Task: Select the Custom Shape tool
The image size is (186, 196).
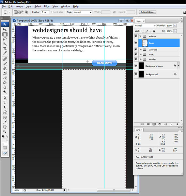Action: (x=5, y=112)
